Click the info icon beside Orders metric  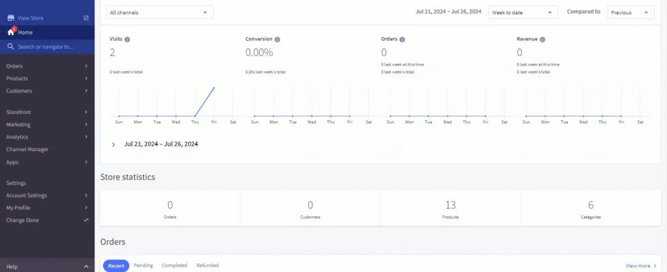click(402, 39)
